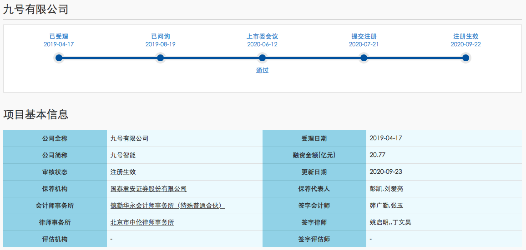
Task: Select date 2020-06-12 under 上市委会议
Action: (263, 44)
